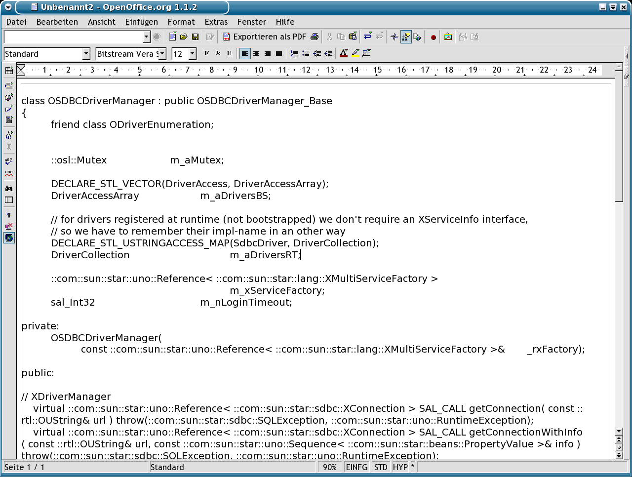
Task: Toggle nonprinting characters paragraph mark
Action: [9, 215]
